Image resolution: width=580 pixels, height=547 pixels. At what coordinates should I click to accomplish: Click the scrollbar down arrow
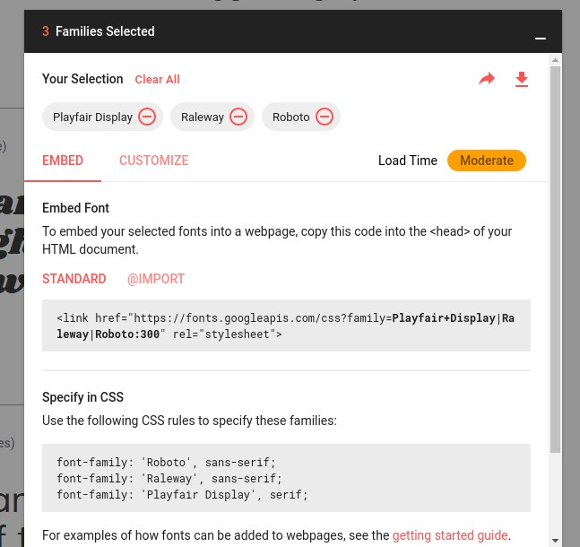[555, 541]
